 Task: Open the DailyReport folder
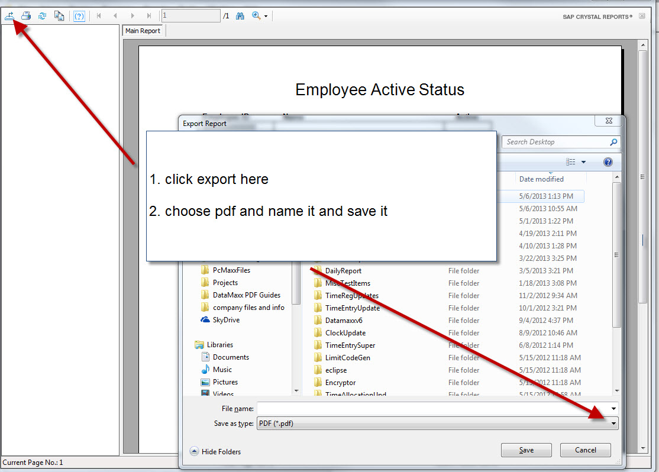(x=343, y=271)
